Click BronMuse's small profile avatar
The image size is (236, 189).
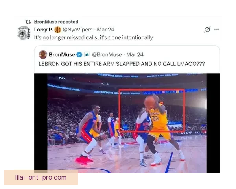(x=43, y=54)
